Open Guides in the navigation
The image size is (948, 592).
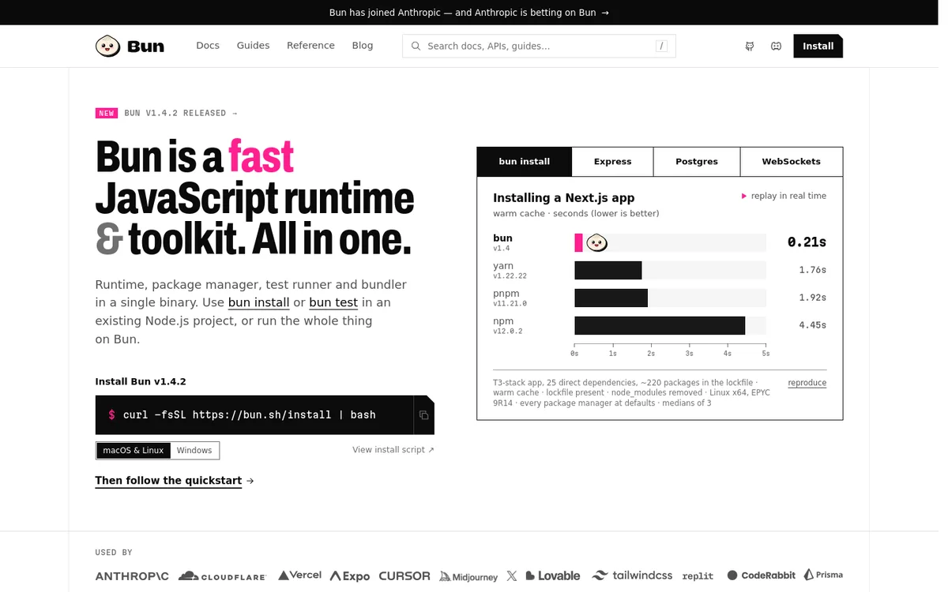[x=254, y=46]
